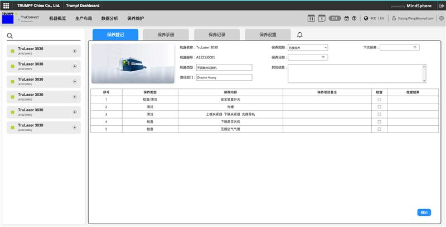Click the help question mark icon

(354, 18)
